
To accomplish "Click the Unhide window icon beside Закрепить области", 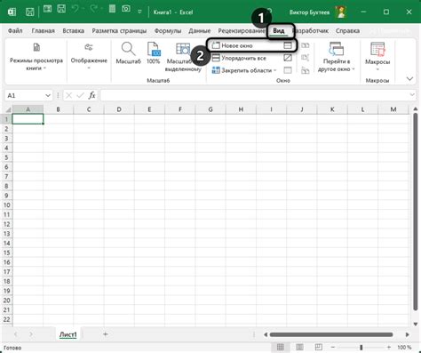I will pos(288,70).
